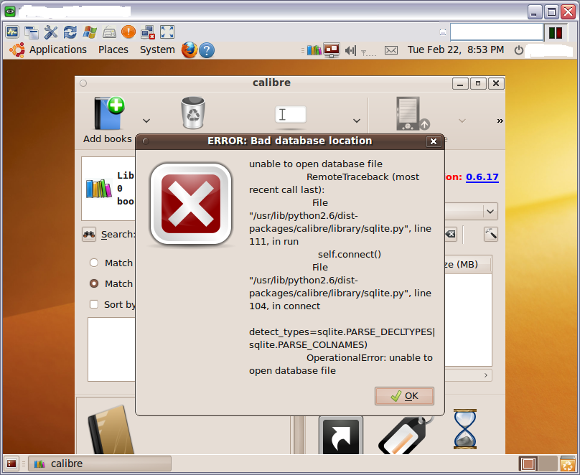Click the calibre taskbar button
580x475 pixels.
100,464
